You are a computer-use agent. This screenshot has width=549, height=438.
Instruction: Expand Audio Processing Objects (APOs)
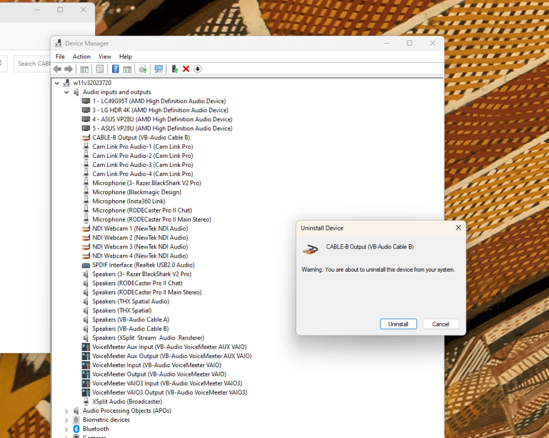pos(67,411)
